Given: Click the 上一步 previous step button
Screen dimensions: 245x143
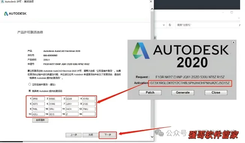Looking at the screenshot, I should pos(74,135).
